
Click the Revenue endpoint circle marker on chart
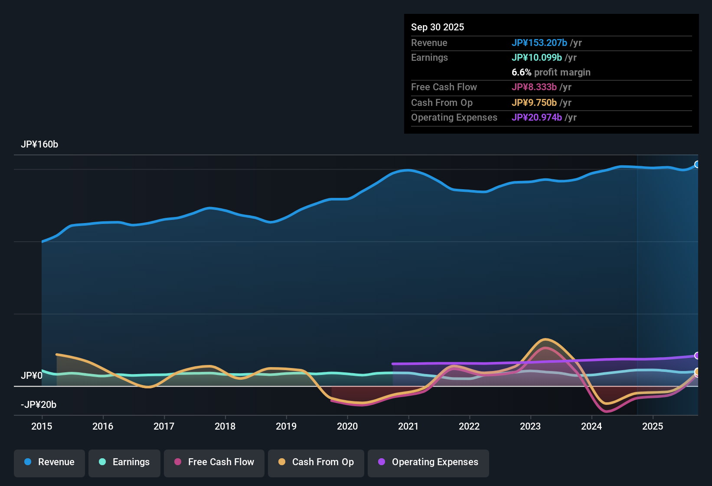pos(697,164)
